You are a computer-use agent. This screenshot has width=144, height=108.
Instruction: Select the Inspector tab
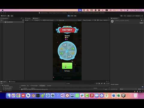115,18
